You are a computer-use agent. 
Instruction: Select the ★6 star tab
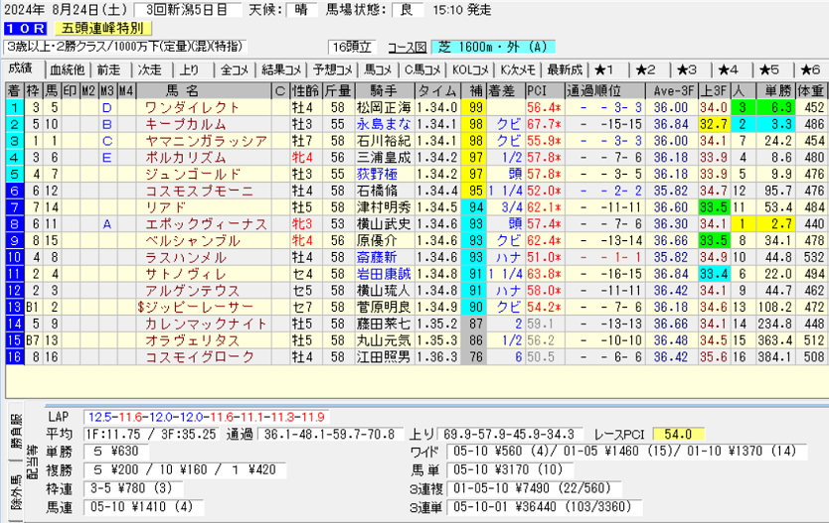pos(808,69)
